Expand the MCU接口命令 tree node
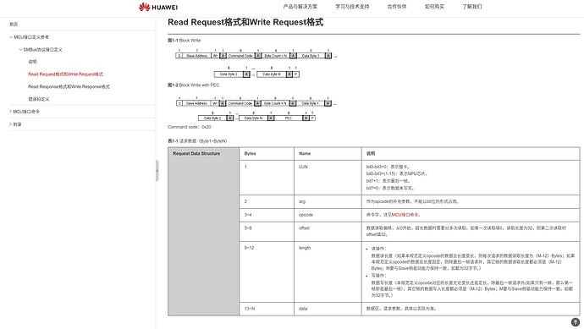This screenshot has height=329, width=584. (x=10, y=112)
